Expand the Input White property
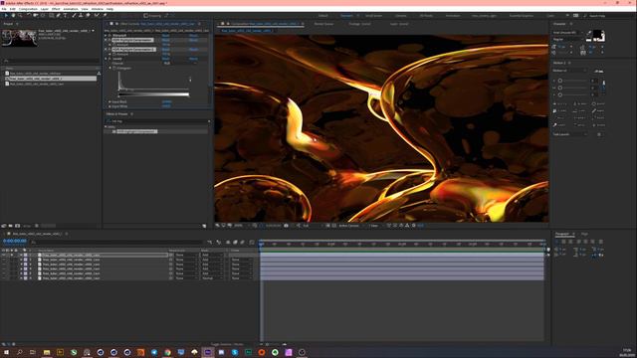Image resolution: width=637 pixels, height=358 pixels. coord(109,106)
